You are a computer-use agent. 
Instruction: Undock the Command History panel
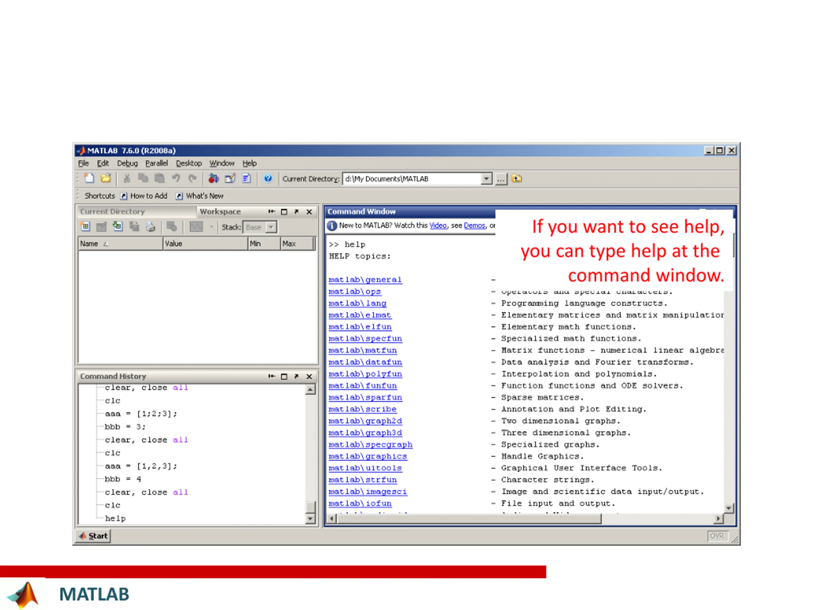[x=296, y=376]
